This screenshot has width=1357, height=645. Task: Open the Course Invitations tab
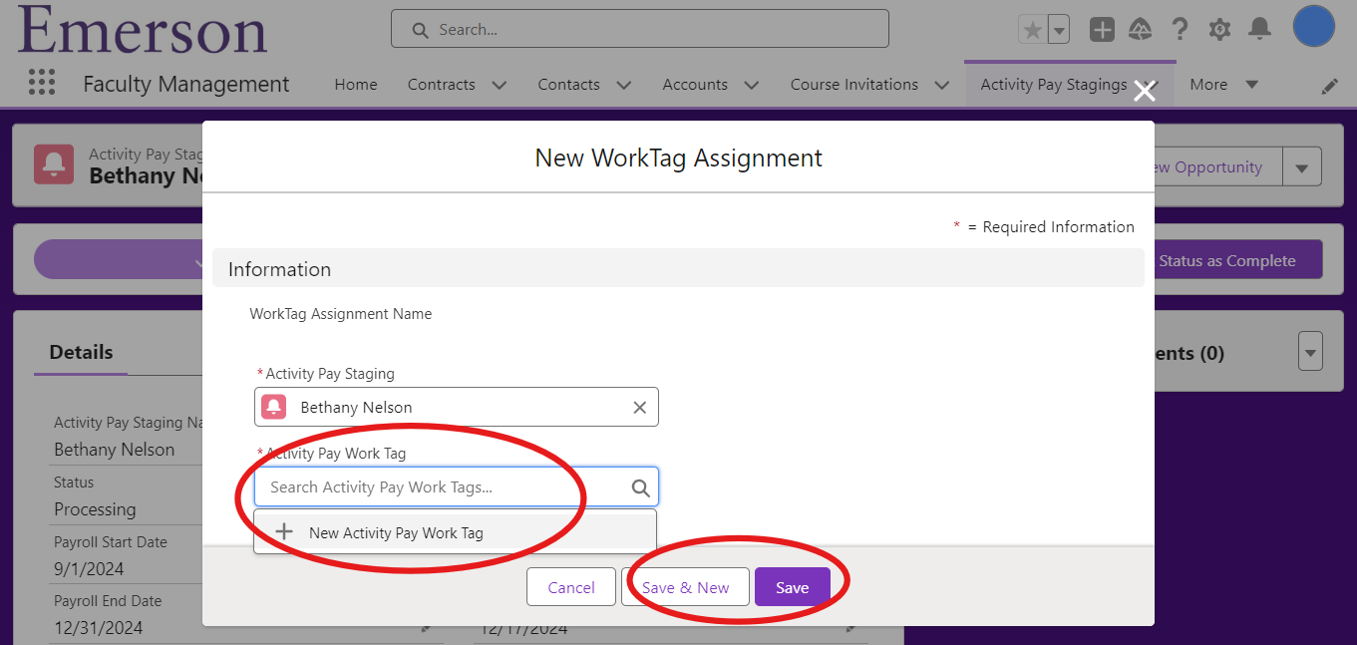coord(854,85)
